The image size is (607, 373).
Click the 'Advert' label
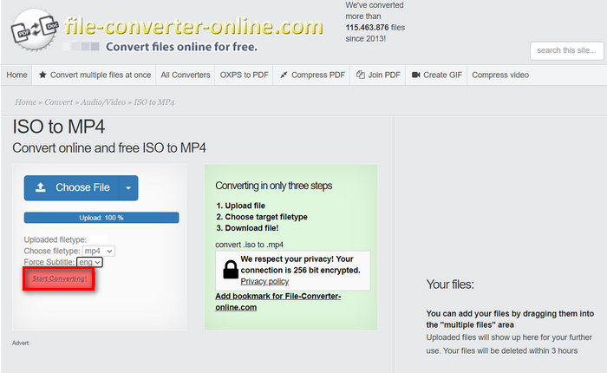pyautogui.click(x=21, y=343)
